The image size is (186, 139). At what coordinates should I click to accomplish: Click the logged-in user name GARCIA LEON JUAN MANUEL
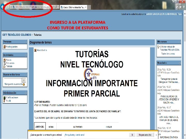coord(162,14)
